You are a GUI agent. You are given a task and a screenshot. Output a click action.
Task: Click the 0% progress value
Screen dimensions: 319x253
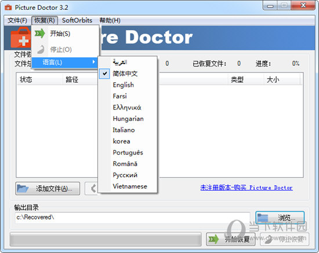296,63
